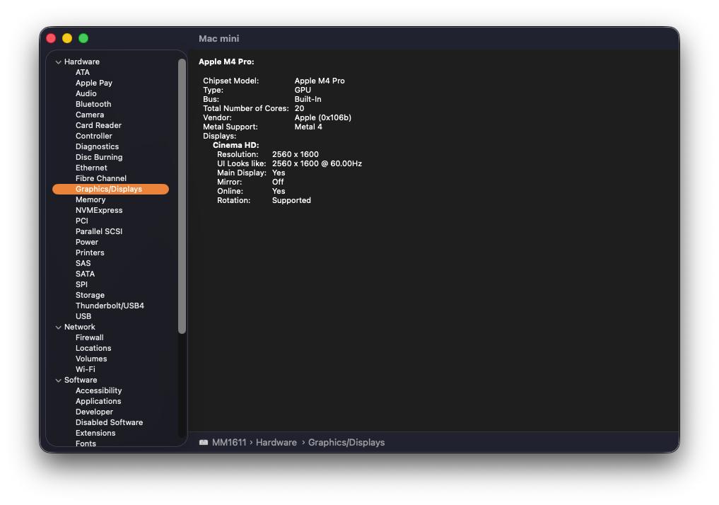This screenshot has width=719, height=505.
Task: Click MM1611 in the path bar
Action: (228, 443)
